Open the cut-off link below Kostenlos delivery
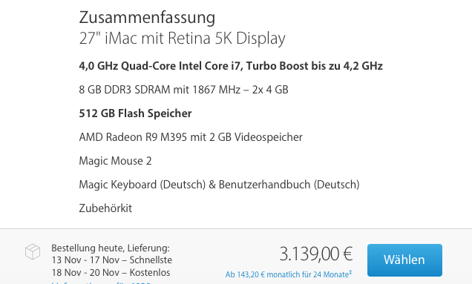Screen dimensions: 472x284 click(101, 283)
